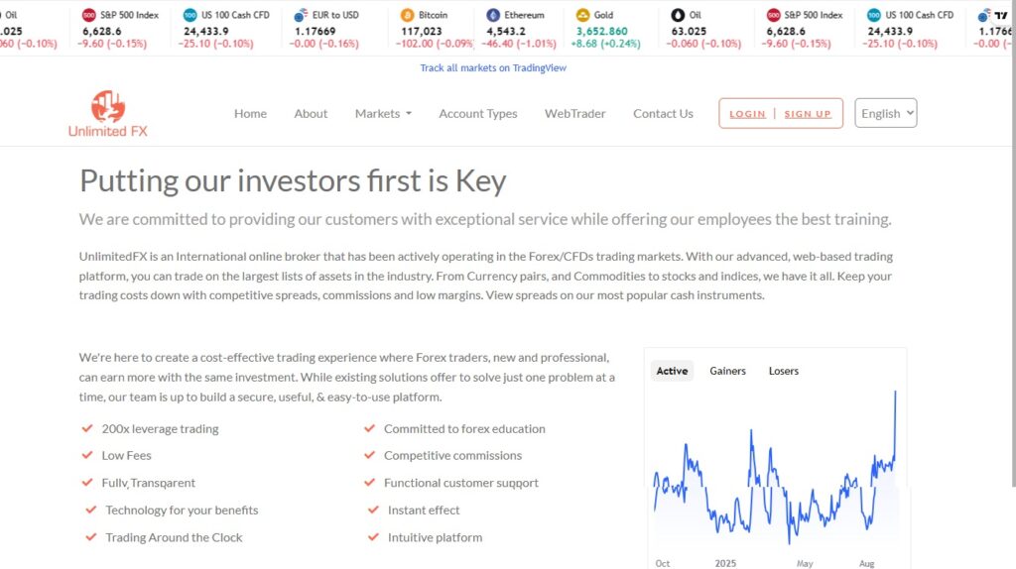Switch to the Losers tab
Screen dimensions: 1016x569
pos(783,371)
